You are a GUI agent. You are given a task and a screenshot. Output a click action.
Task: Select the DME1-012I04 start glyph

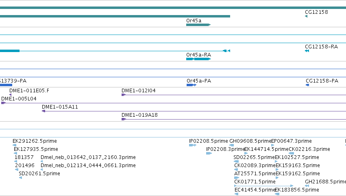click(124, 95)
